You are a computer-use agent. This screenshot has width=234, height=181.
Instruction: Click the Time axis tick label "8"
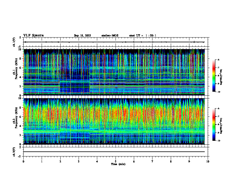171,161
